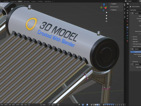141x106 pixels.
Task: Switch to material preview shading
Action: coord(98,105)
